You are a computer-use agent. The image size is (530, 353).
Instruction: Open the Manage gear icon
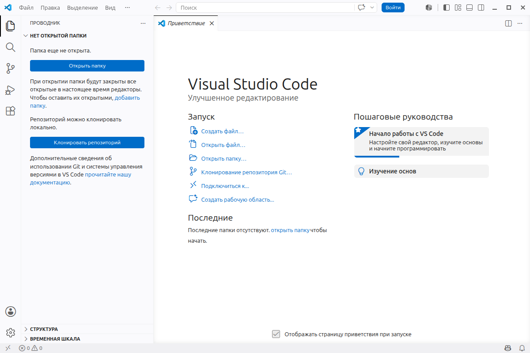(11, 333)
